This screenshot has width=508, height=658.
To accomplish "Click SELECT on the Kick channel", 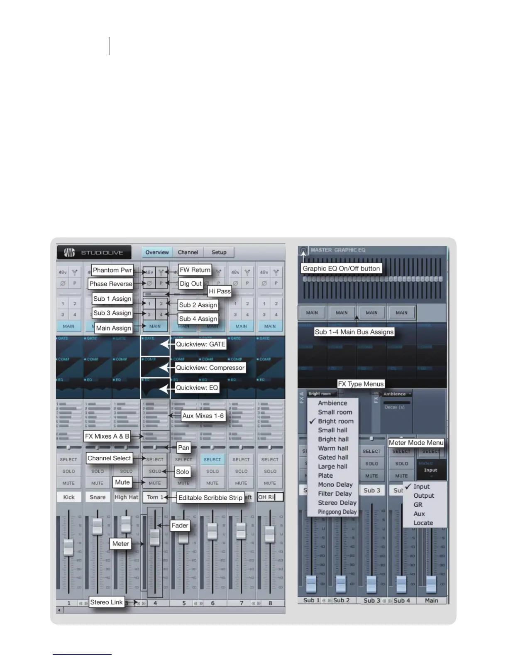I will click(x=68, y=459).
